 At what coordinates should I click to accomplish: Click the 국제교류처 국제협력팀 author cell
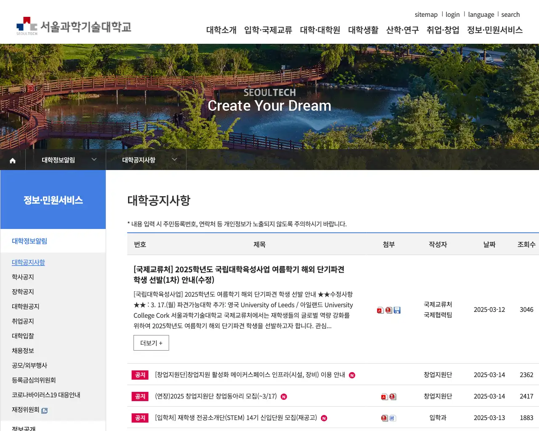[x=438, y=310]
